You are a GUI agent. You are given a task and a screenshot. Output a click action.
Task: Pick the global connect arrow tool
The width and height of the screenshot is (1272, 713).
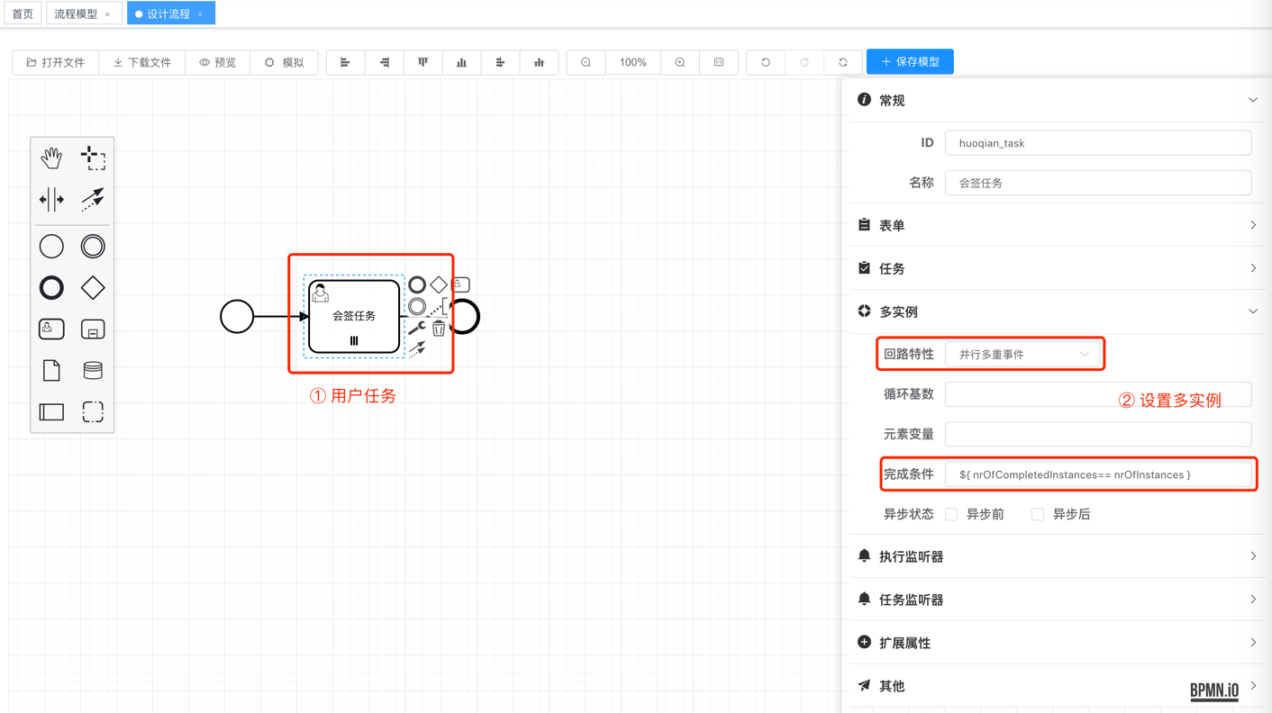point(93,199)
